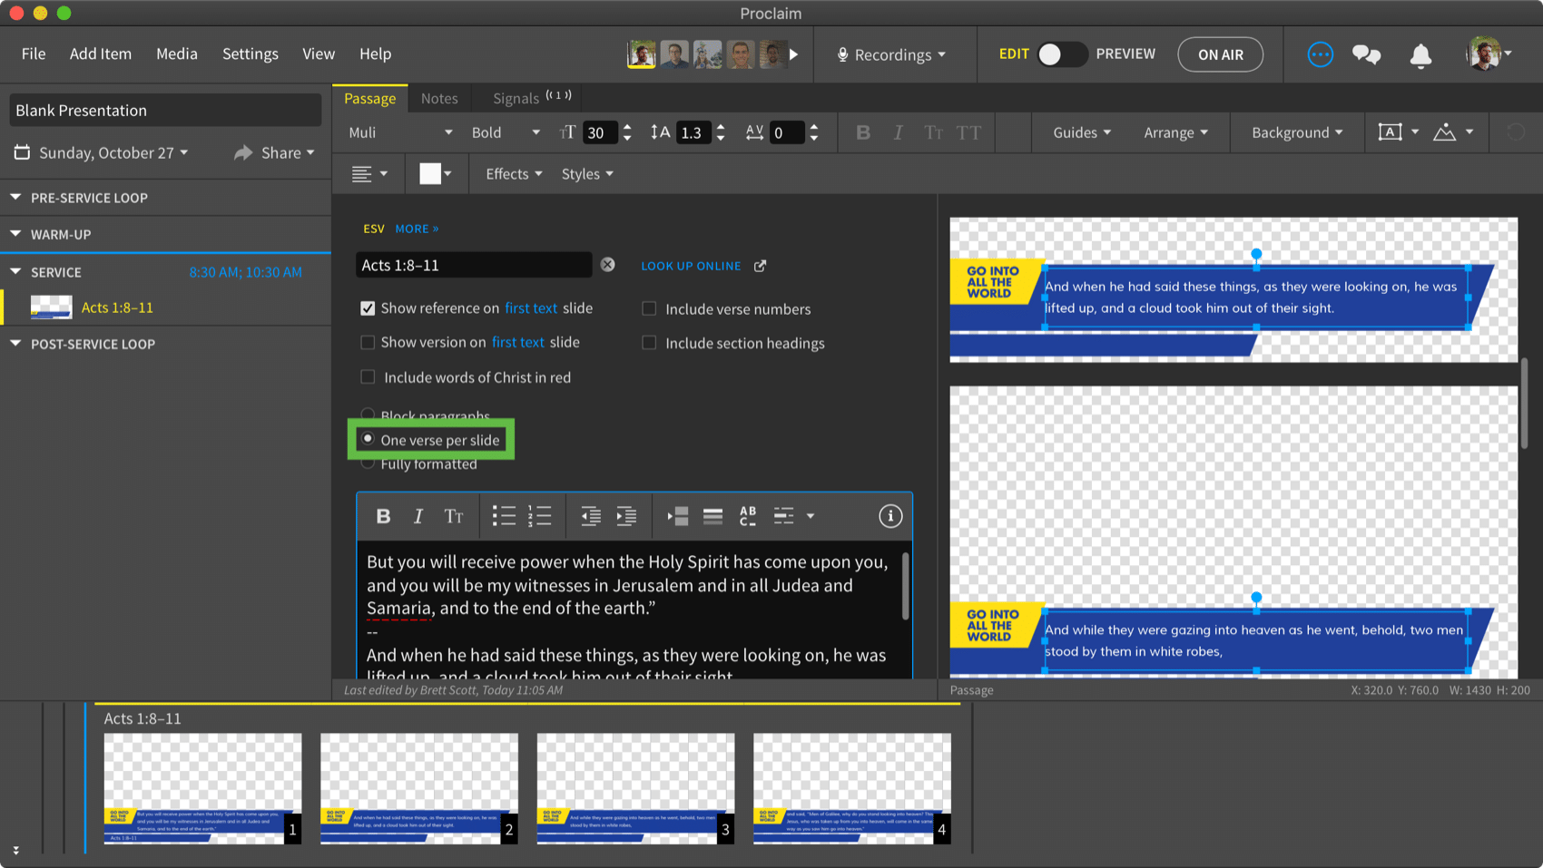Click the external link icon by Look Up Online

[x=761, y=266]
